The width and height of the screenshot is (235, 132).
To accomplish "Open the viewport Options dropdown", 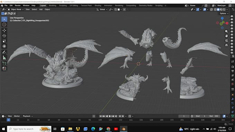I will [224, 13].
